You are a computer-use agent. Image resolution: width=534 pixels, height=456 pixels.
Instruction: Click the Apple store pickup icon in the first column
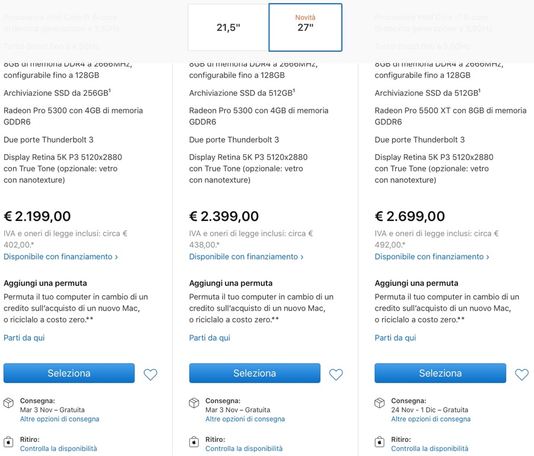[9, 442]
